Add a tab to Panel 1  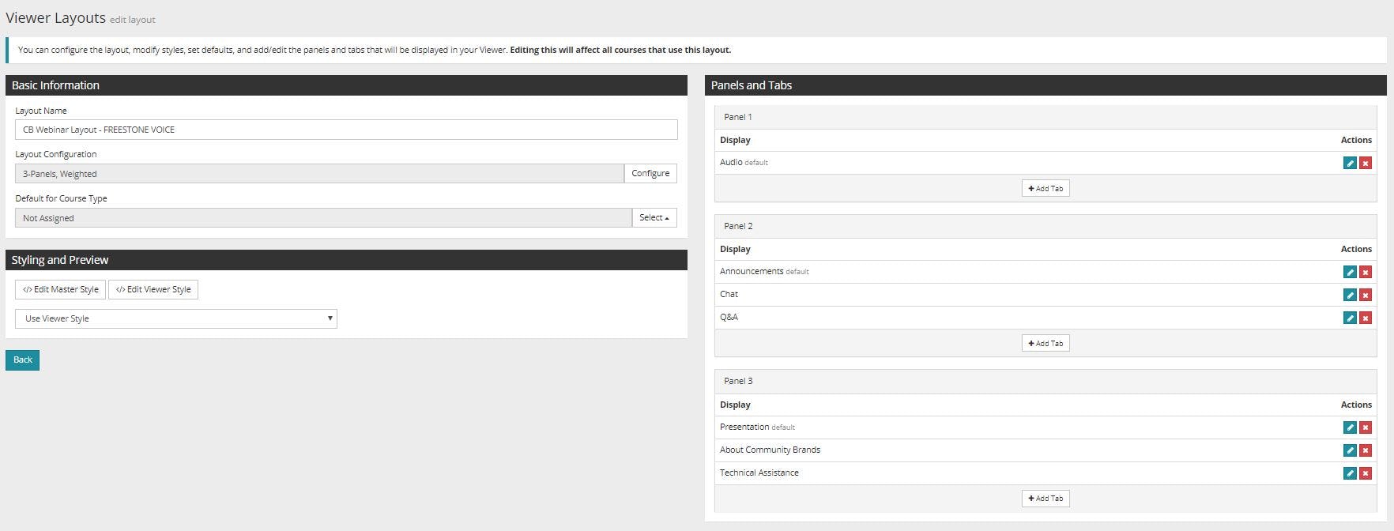tap(1045, 188)
